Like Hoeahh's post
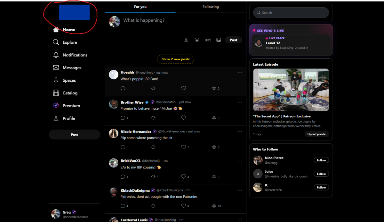384x222 pixels. coord(184,88)
